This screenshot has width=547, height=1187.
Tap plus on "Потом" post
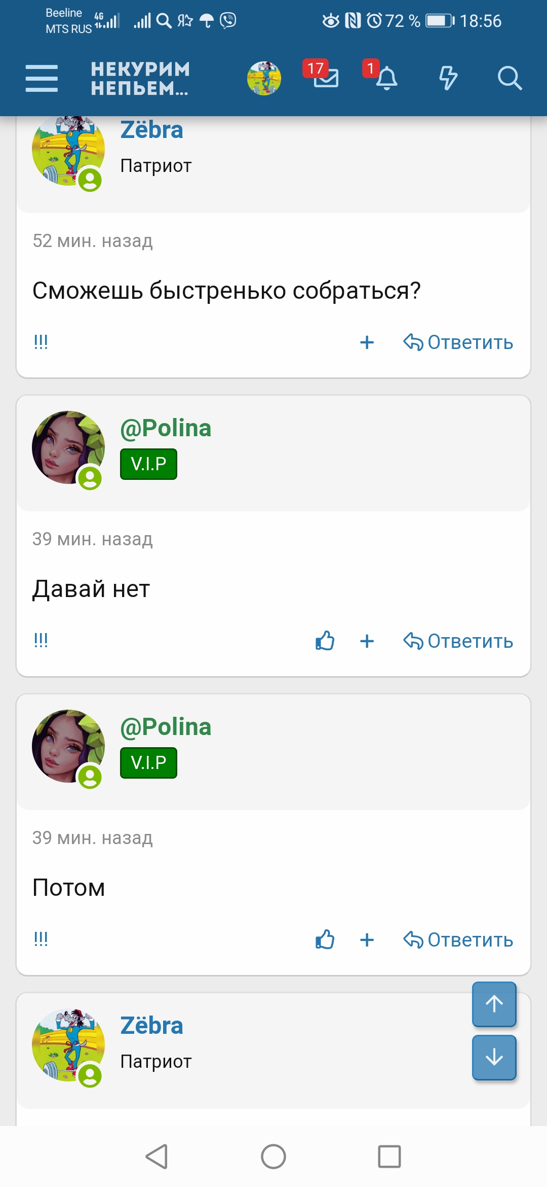(x=367, y=940)
